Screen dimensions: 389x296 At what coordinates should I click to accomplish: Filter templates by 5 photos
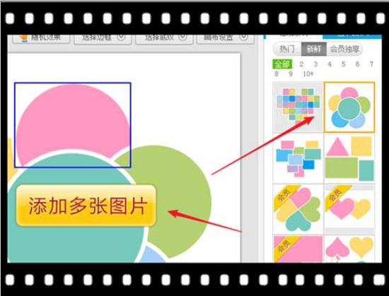point(343,64)
